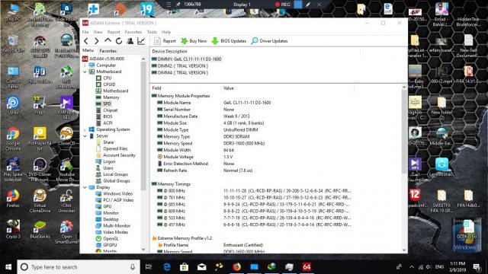The image size is (488, 274).
Task: Check for Driver Updates
Action: coord(269,41)
